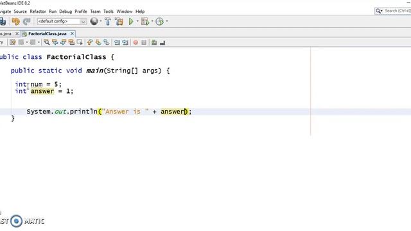The width and height of the screenshot is (411, 231).
Task: Click the Redo arrow in the main toolbar
Action: click(x=26, y=21)
